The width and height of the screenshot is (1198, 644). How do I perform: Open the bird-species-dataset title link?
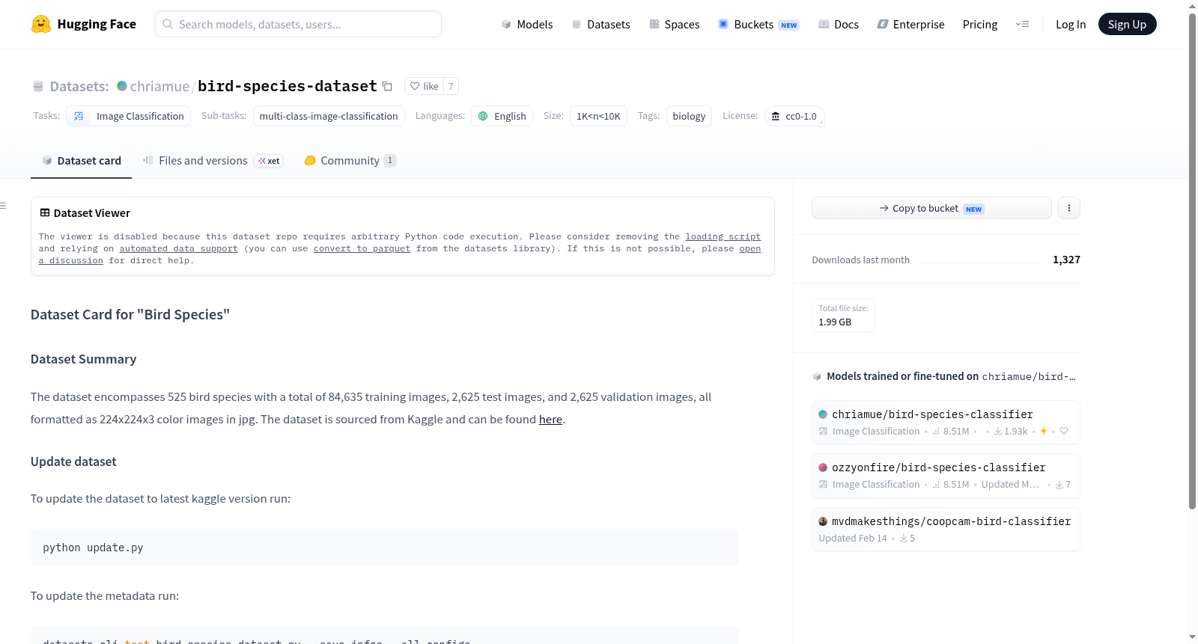(288, 87)
